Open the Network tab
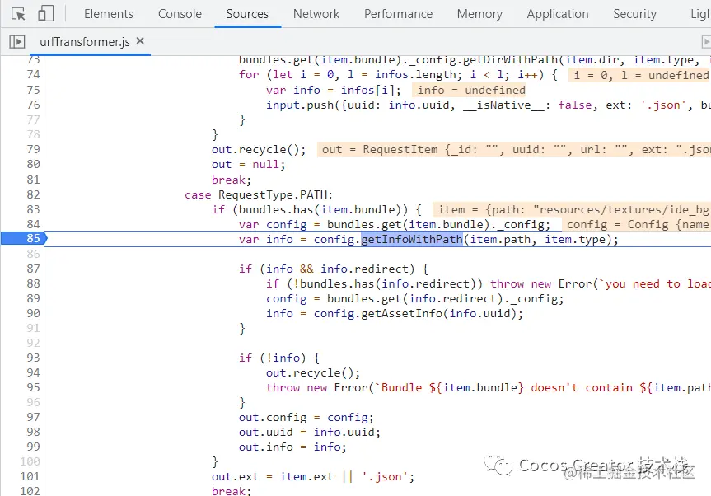Image resolution: width=711 pixels, height=496 pixels. pos(316,14)
